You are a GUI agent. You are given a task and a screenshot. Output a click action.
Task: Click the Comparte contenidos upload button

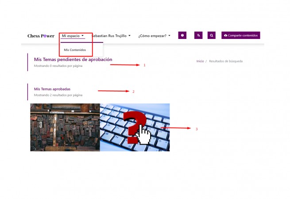point(240,35)
